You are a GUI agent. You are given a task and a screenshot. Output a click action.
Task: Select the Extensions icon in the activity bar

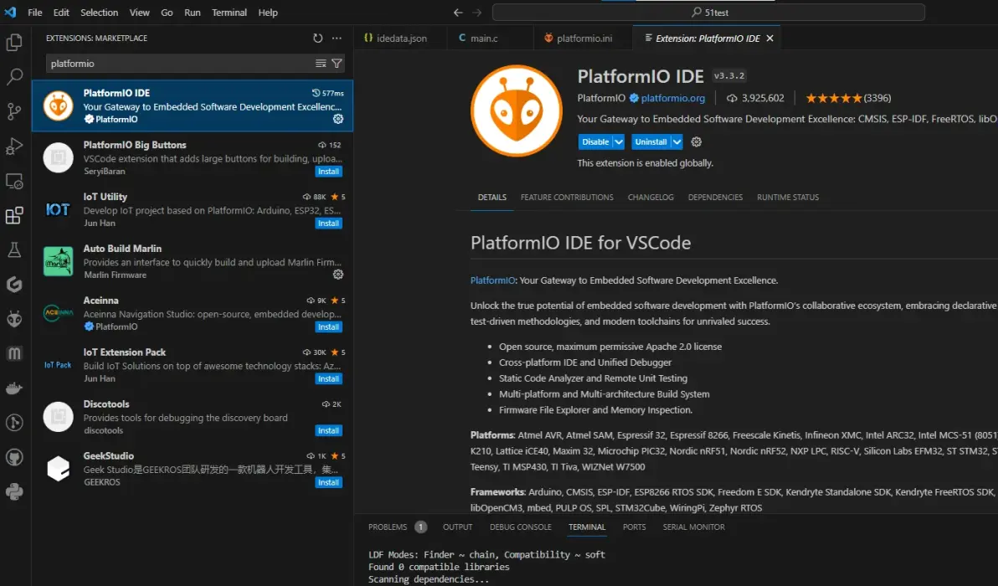click(x=14, y=215)
